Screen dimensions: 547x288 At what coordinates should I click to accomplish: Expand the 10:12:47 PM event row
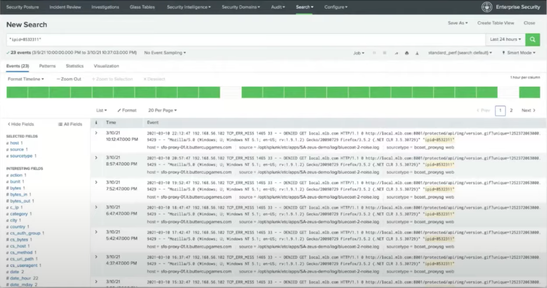96,133
